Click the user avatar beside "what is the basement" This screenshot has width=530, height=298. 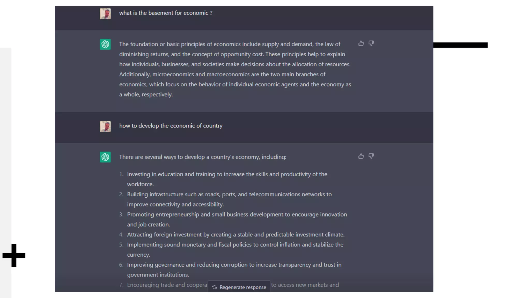coord(105,14)
